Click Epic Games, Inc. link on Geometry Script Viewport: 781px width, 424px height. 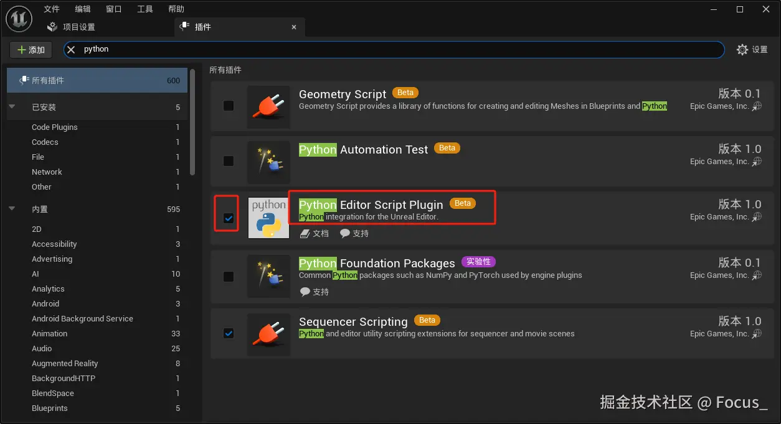coord(719,106)
